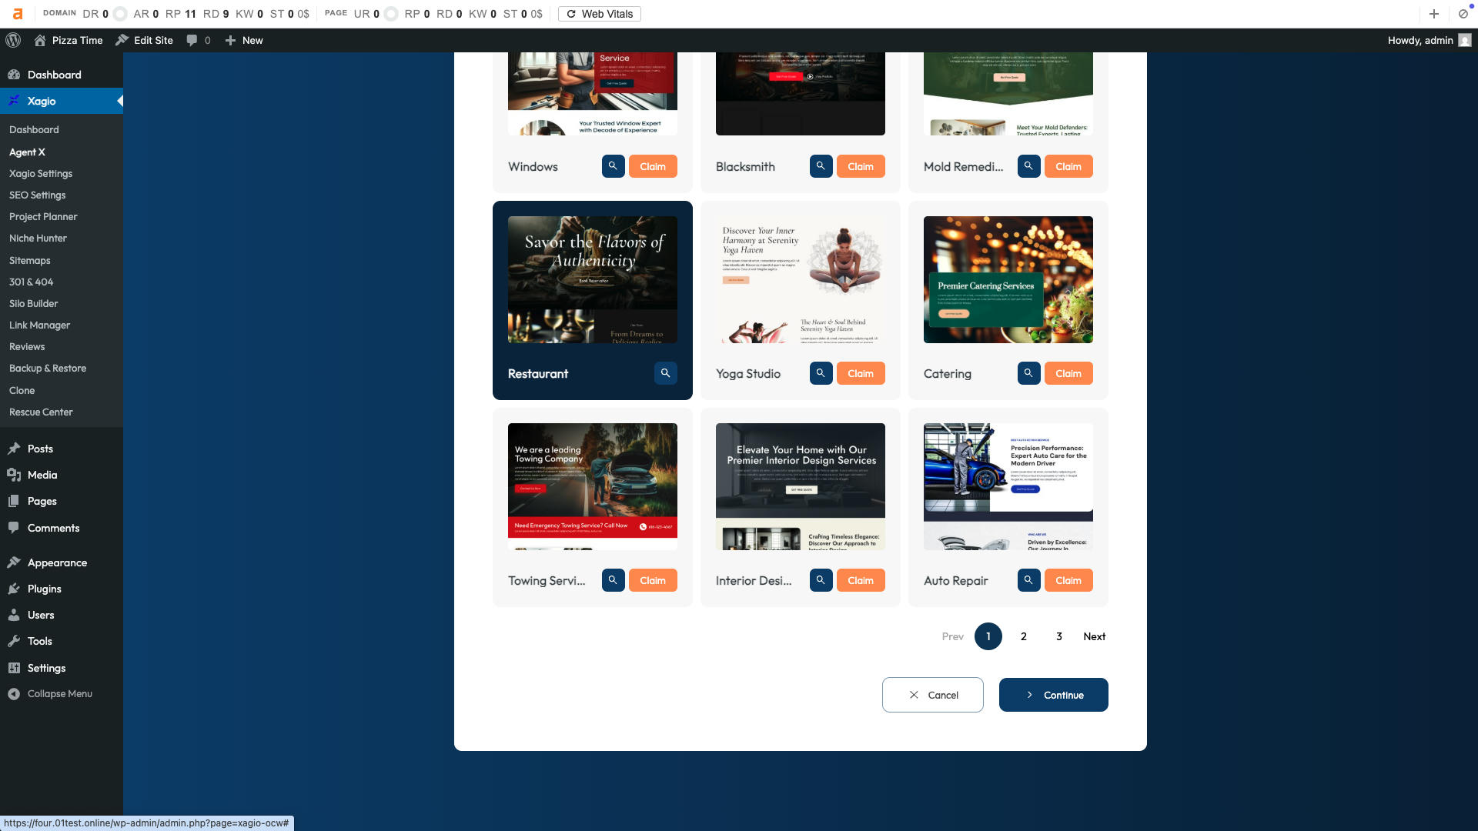Open Clone submenu item

click(x=22, y=390)
